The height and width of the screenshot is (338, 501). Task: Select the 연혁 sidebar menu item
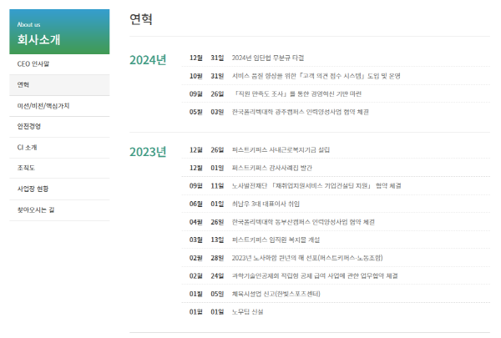[59, 84]
